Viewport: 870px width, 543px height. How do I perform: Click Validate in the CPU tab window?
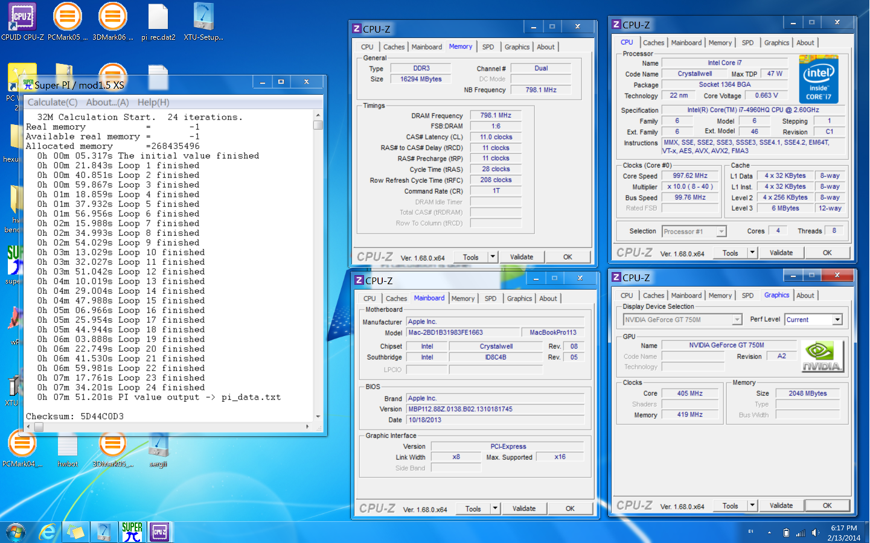coord(781,253)
